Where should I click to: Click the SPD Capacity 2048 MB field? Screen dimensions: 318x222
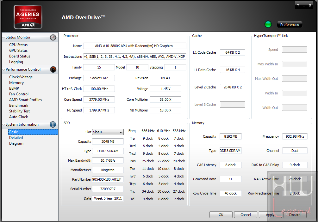(108, 141)
